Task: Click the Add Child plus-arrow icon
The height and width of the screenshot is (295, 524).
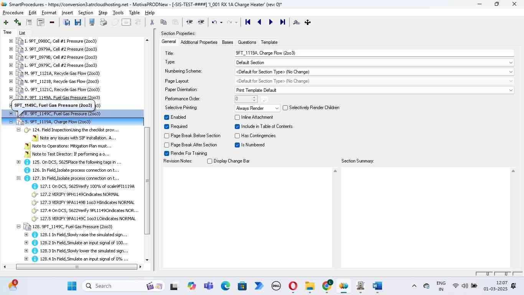Action: tap(17, 22)
